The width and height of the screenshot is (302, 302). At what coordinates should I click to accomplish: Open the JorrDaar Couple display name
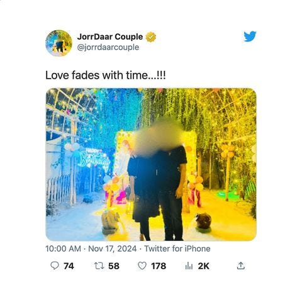110,36
